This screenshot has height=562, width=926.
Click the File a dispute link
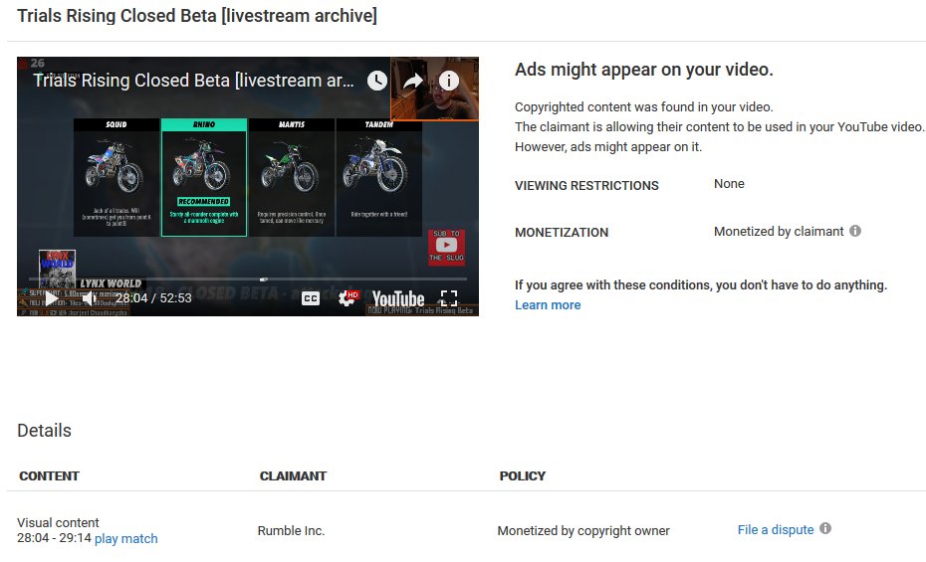click(x=776, y=529)
